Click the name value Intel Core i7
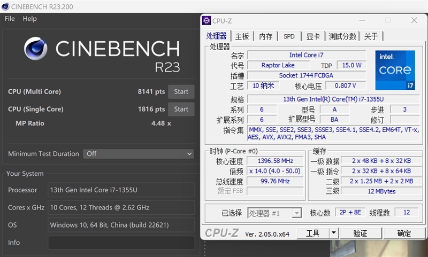The height and width of the screenshot is (257, 428). click(x=306, y=55)
